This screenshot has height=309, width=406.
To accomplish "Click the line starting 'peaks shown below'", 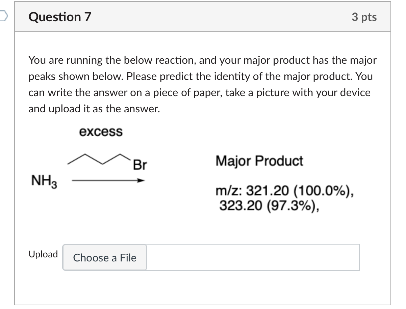I will point(200,77).
